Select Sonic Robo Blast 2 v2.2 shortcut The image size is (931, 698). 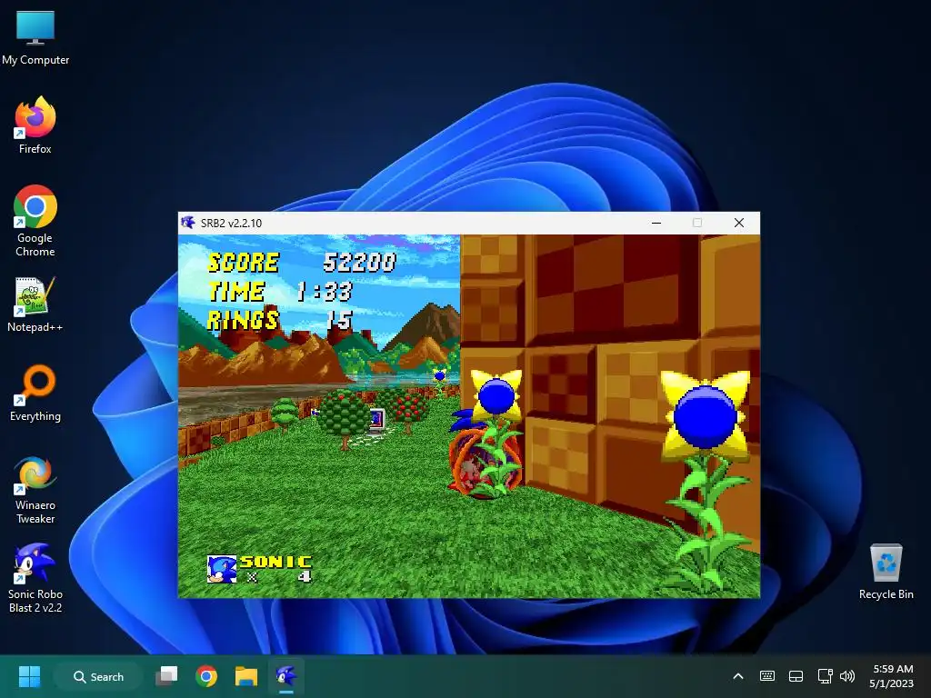35,578
